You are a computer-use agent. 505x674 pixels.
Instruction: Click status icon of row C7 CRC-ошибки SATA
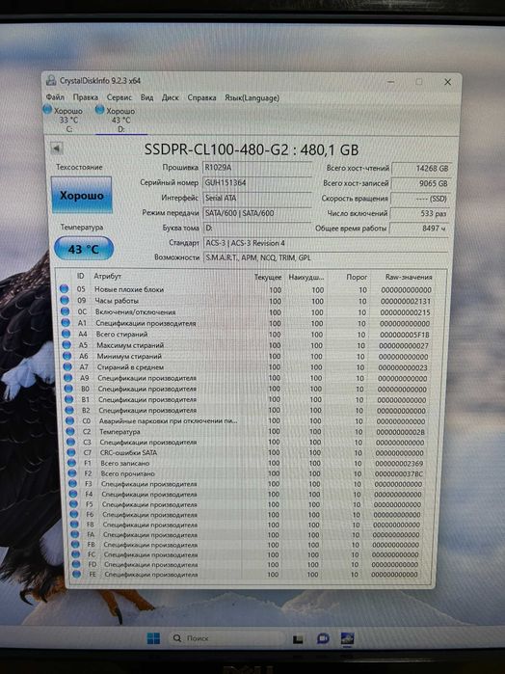pos(71,452)
